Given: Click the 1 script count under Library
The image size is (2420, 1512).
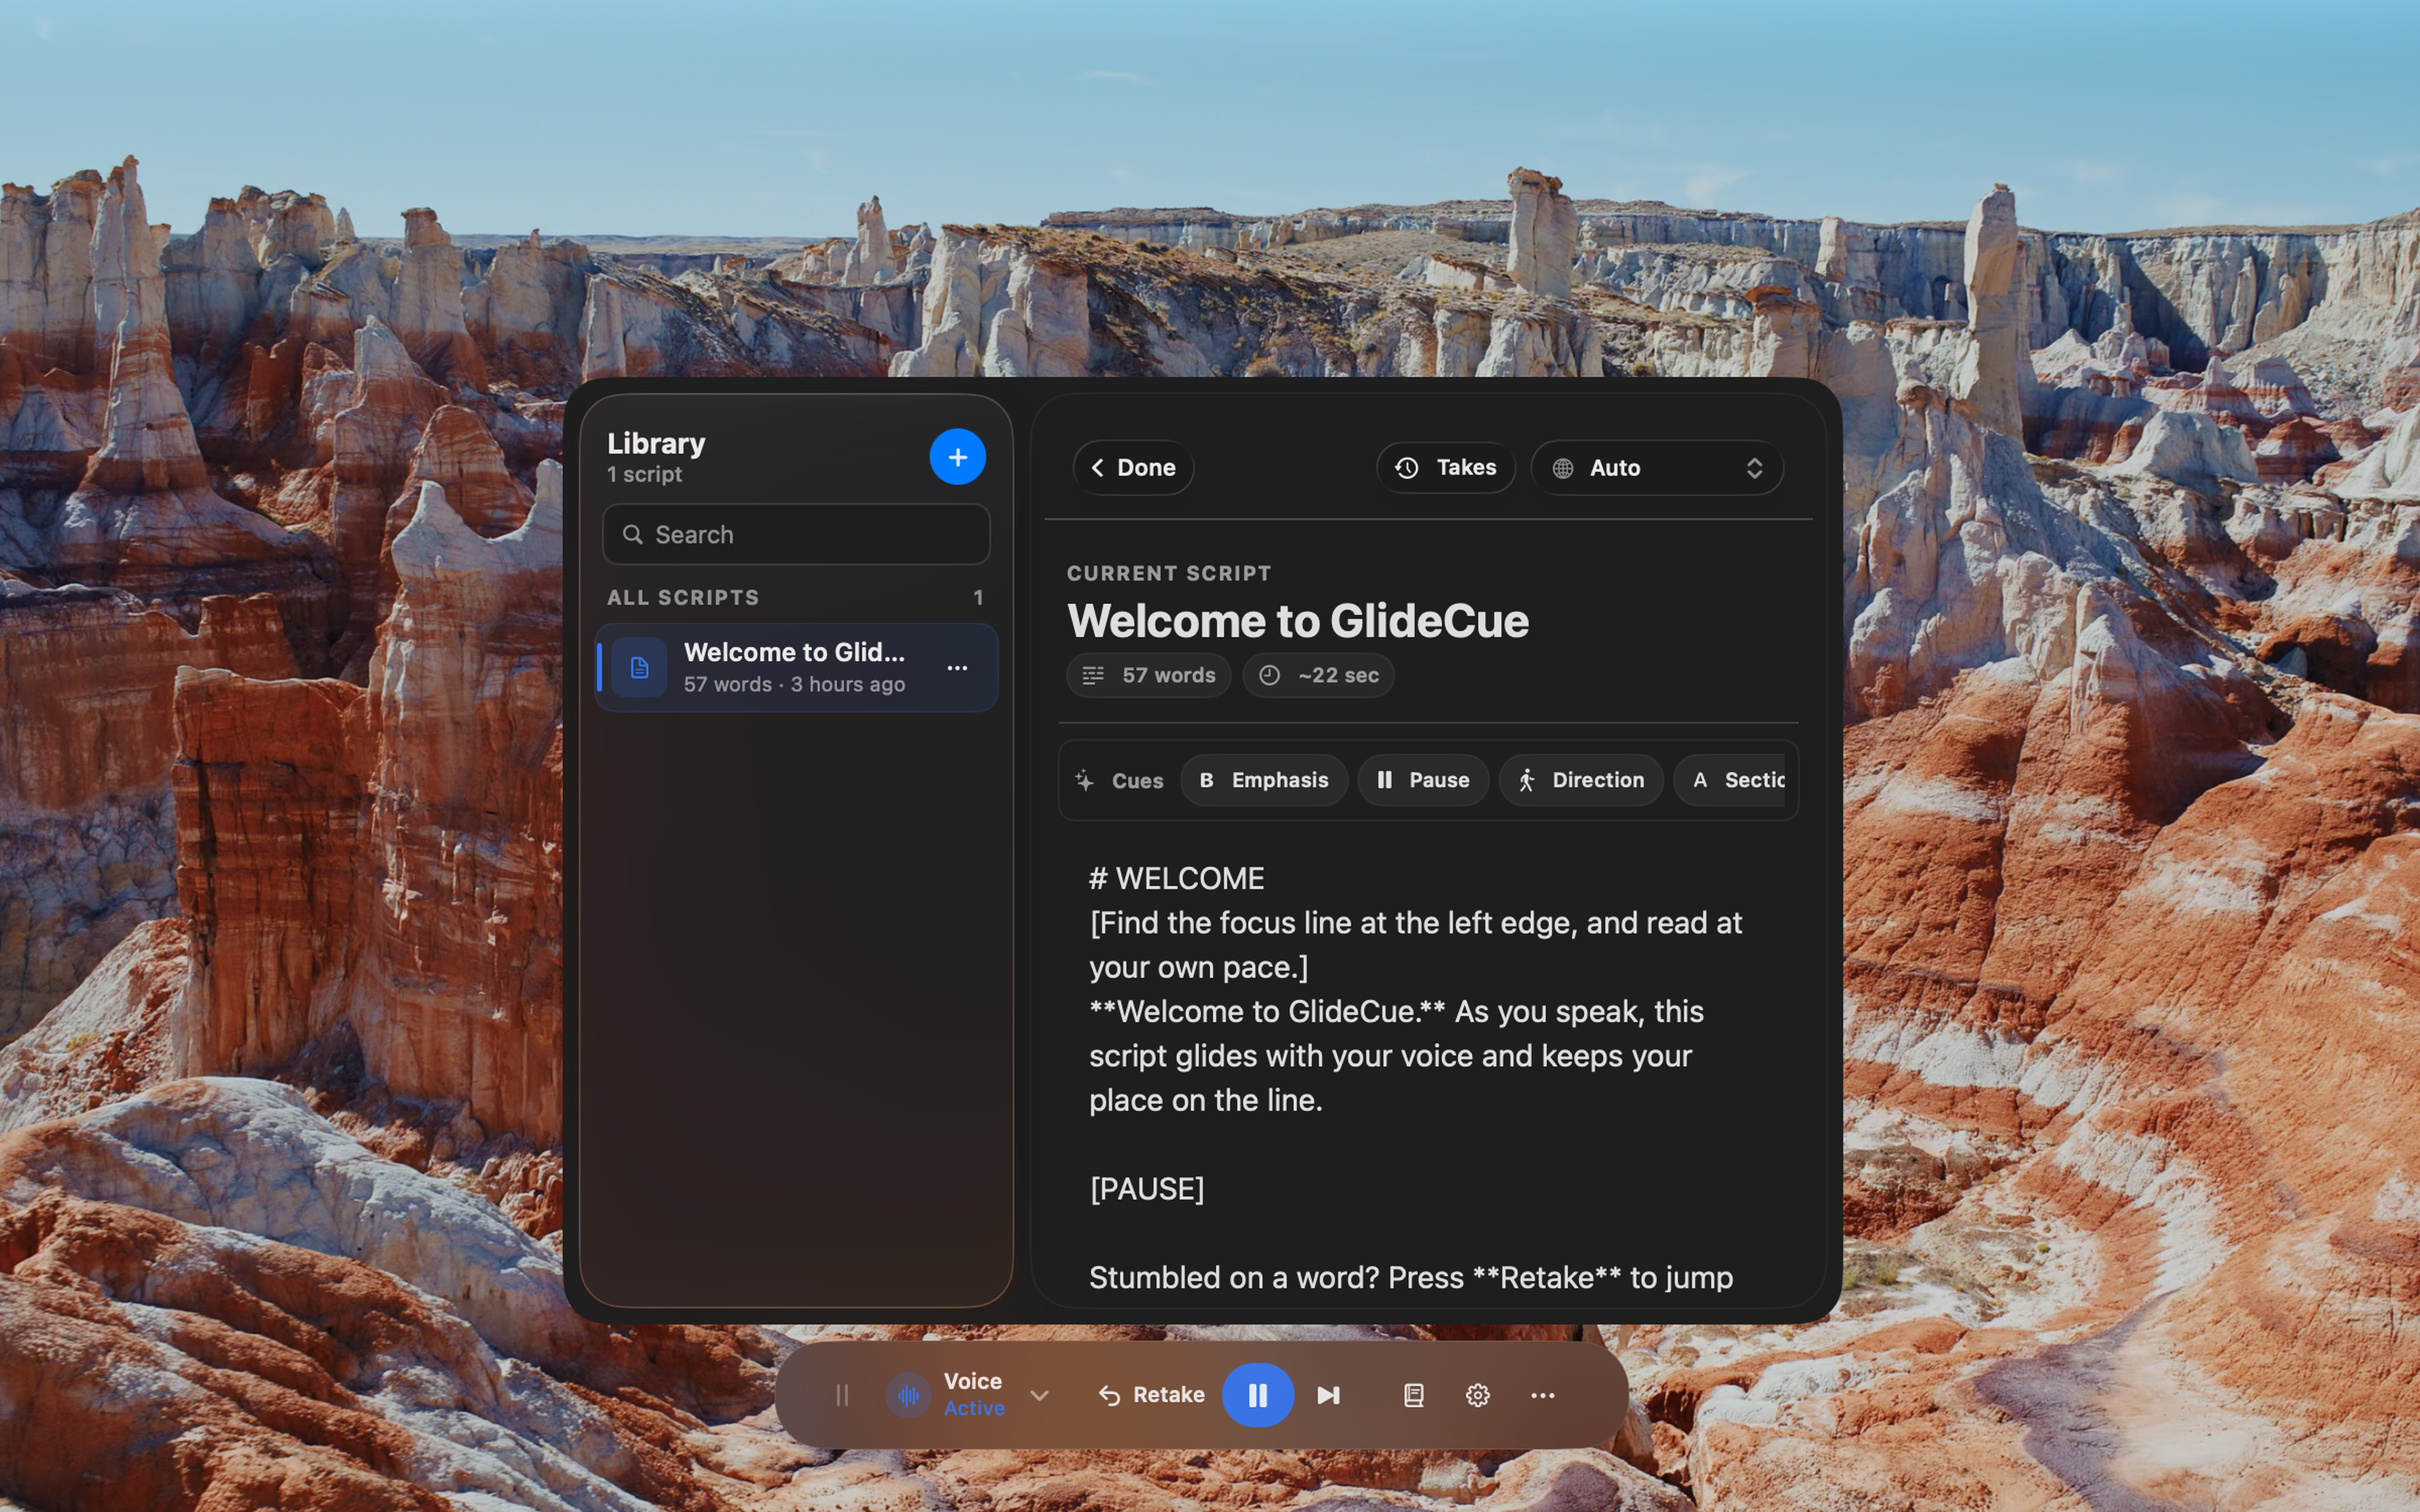Looking at the screenshot, I should point(644,475).
